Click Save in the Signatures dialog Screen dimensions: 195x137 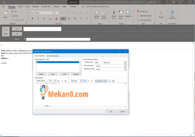pyautogui.click(x=64, y=74)
